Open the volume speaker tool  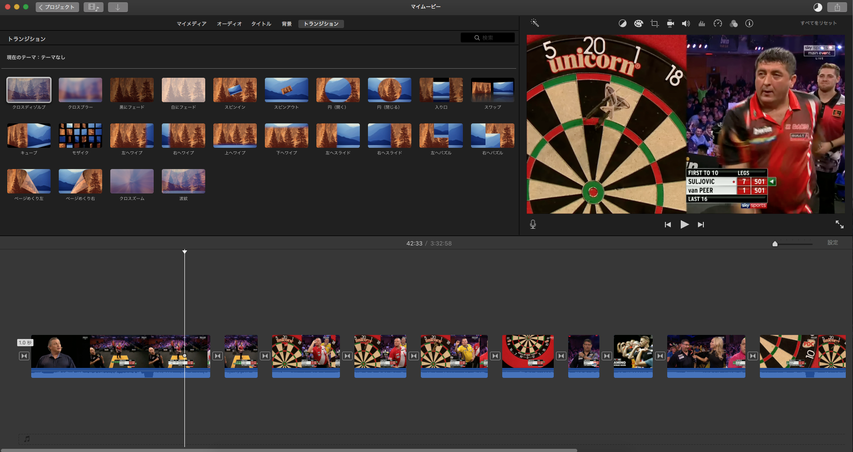point(686,24)
